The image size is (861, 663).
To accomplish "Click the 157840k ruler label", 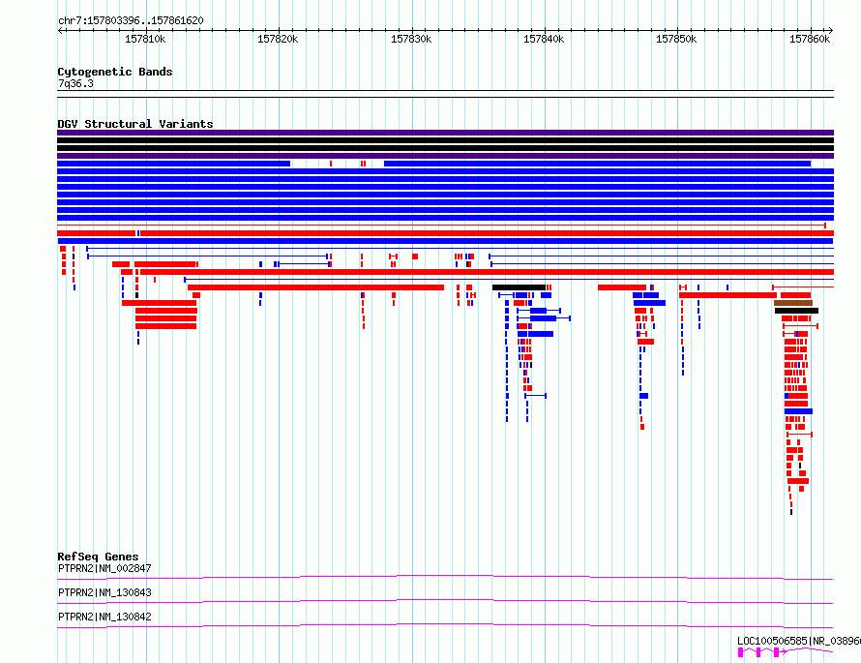I will [x=544, y=39].
